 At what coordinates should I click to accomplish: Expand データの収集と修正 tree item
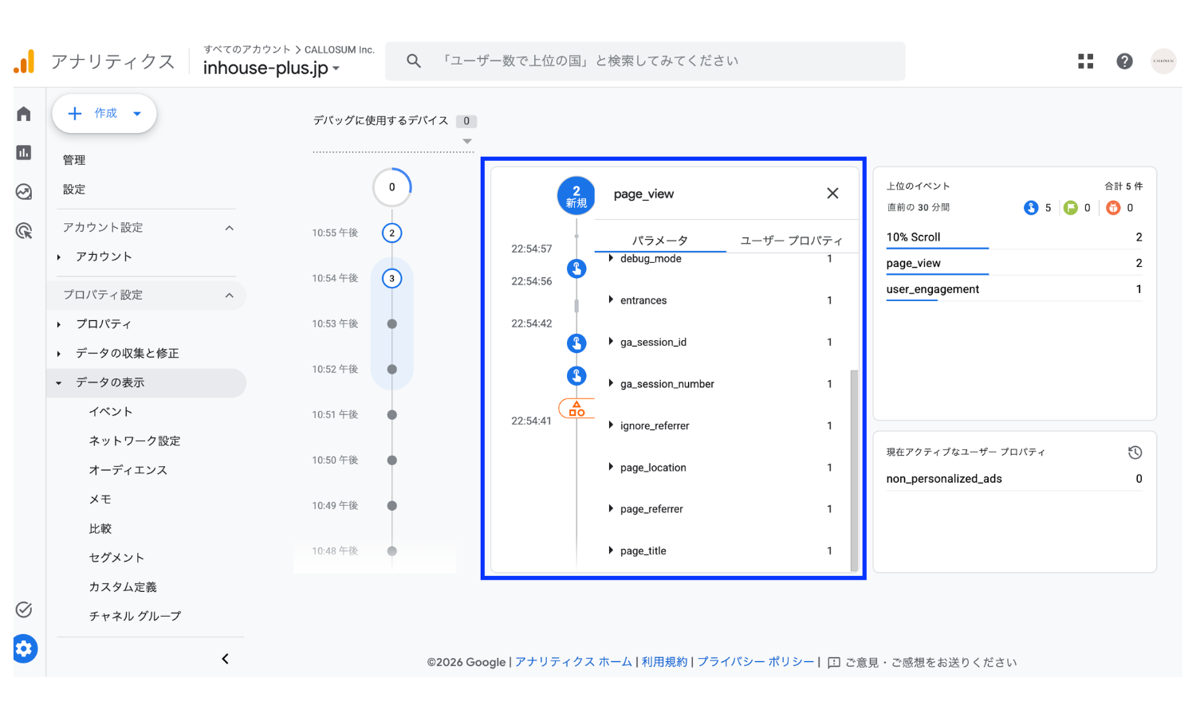pyautogui.click(x=59, y=354)
